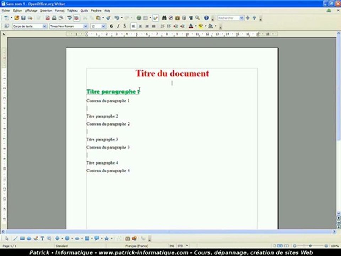Open Find & Replace binoculars icon
Image resolution: width=341 pixels, height=256 pixels.
(x=164, y=18)
